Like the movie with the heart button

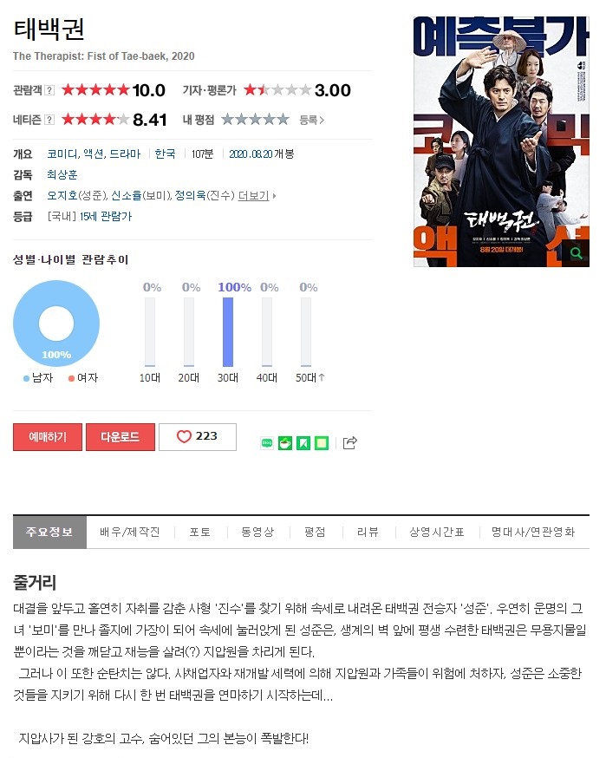197,436
